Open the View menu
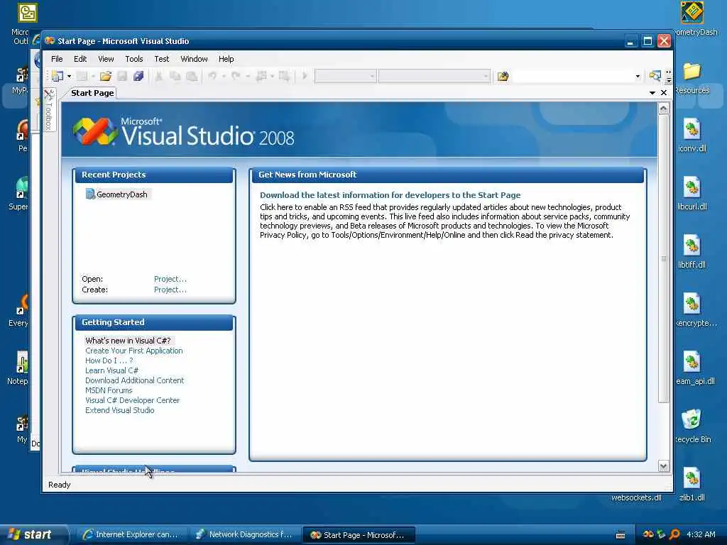The image size is (727, 545). point(106,59)
